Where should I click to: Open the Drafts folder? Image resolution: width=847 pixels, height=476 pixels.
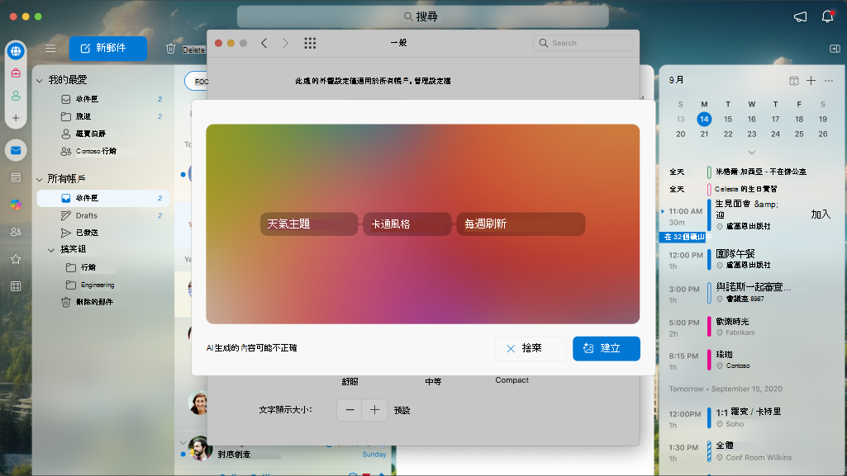102,215
